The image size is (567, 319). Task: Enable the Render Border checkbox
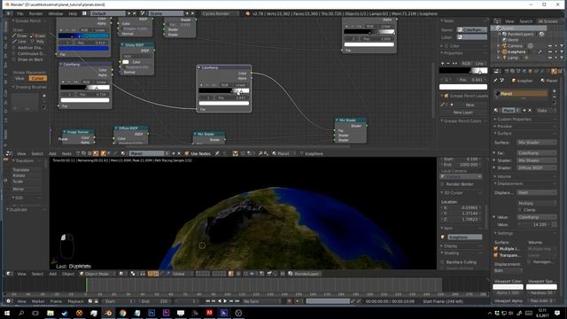pos(443,184)
